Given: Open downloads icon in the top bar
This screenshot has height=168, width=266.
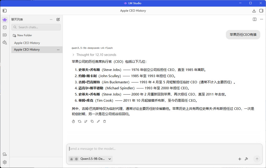Looking at the screenshot, I should click(254, 11).
